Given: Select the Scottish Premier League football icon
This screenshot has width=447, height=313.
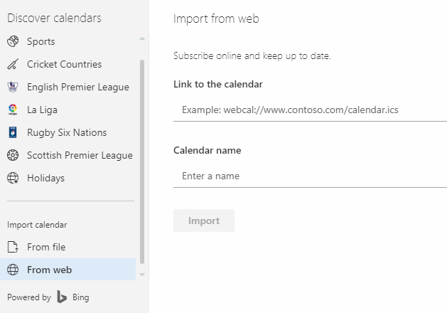Looking at the screenshot, I should coord(12,155).
